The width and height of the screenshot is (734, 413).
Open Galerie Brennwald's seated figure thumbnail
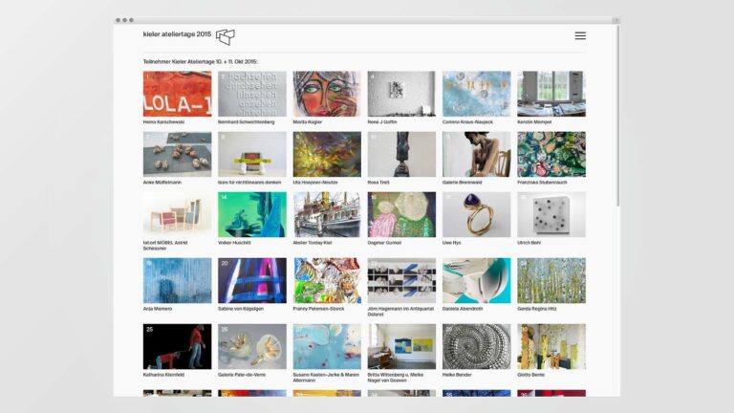tap(477, 154)
